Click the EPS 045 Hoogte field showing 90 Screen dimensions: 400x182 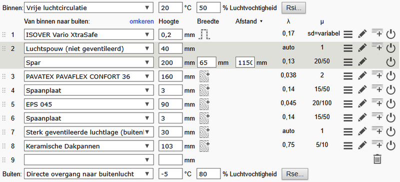pos(170,104)
